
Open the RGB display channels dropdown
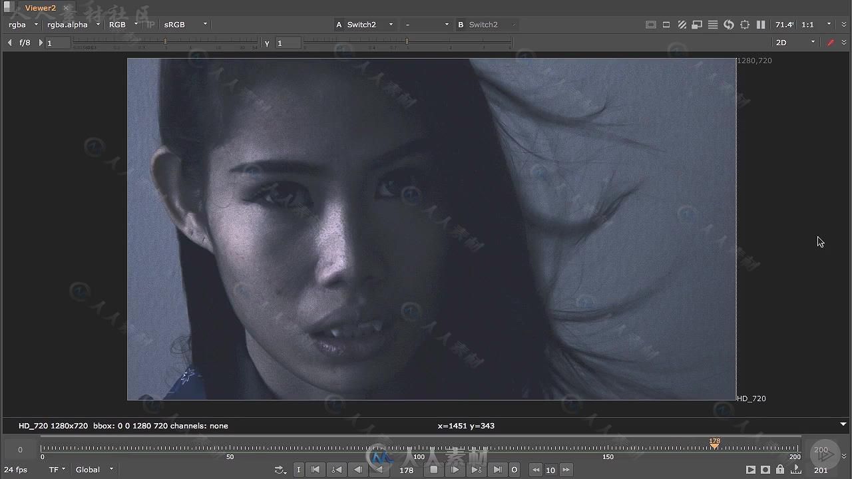123,25
